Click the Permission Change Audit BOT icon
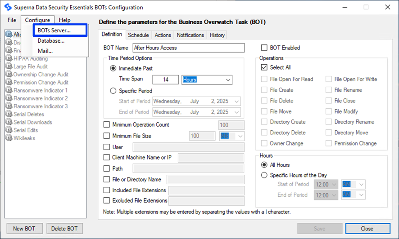The width and height of the screenshot is (399, 239). point(9,82)
